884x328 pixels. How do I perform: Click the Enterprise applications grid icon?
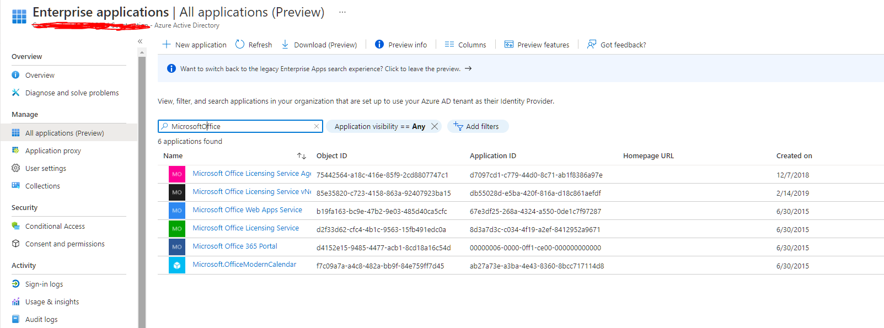tap(19, 17)
